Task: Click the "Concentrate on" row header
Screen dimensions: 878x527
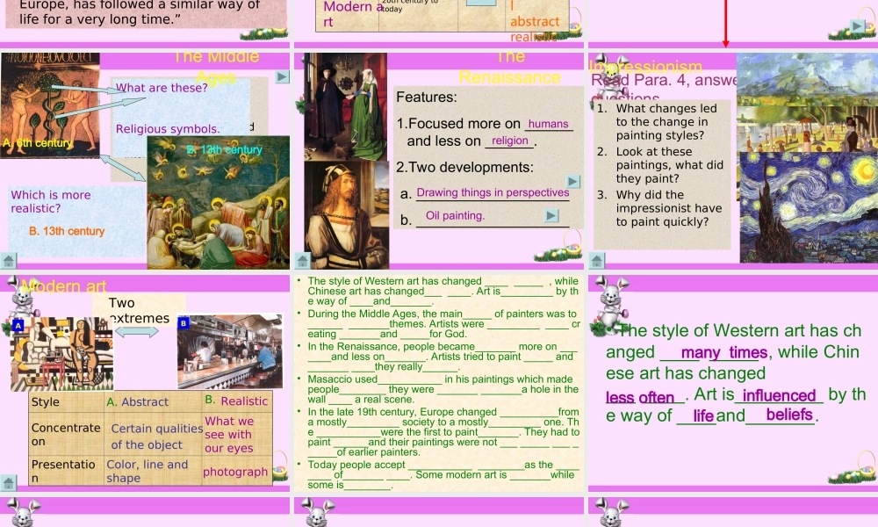Action: tap(66, 435)
